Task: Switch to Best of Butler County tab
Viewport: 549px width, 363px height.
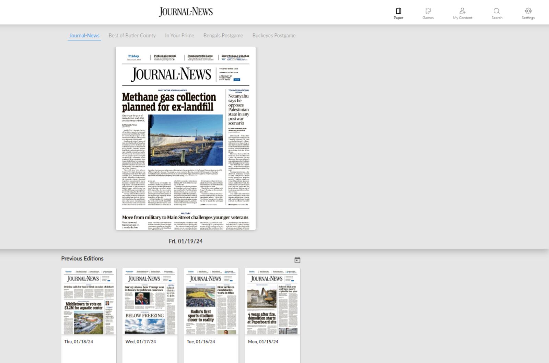Action: pyautogui.click(x=132, y=36)
